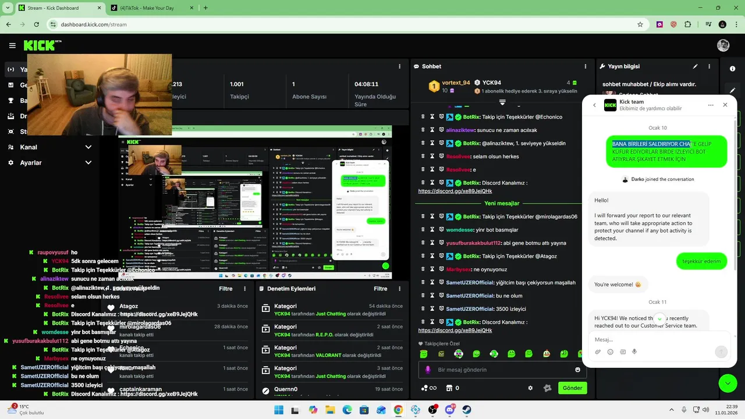Click the channel points infinity icon

pos(428,388)
